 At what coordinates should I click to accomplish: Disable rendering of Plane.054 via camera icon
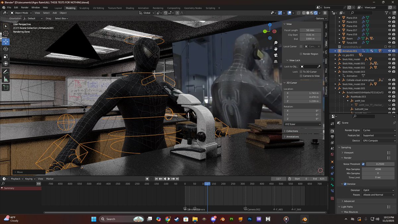(394, 18)
